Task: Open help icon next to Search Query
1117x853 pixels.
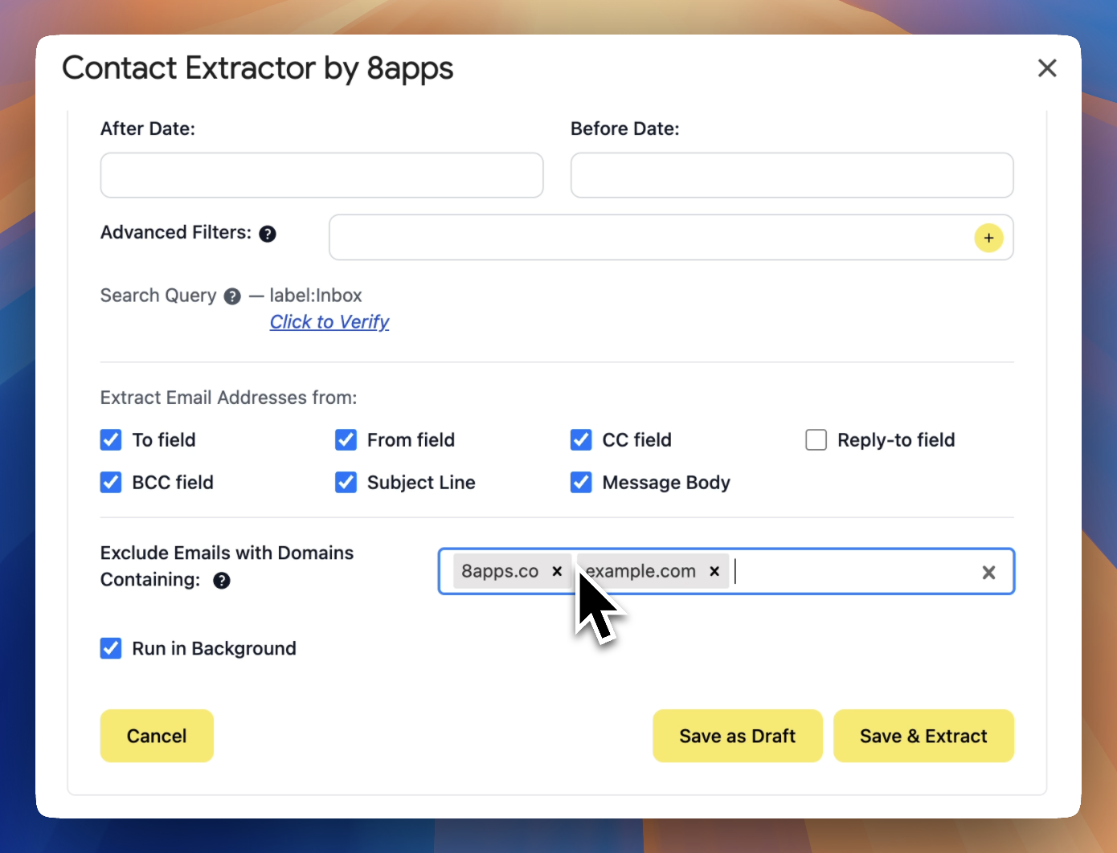Action: (x=232, y=296)
